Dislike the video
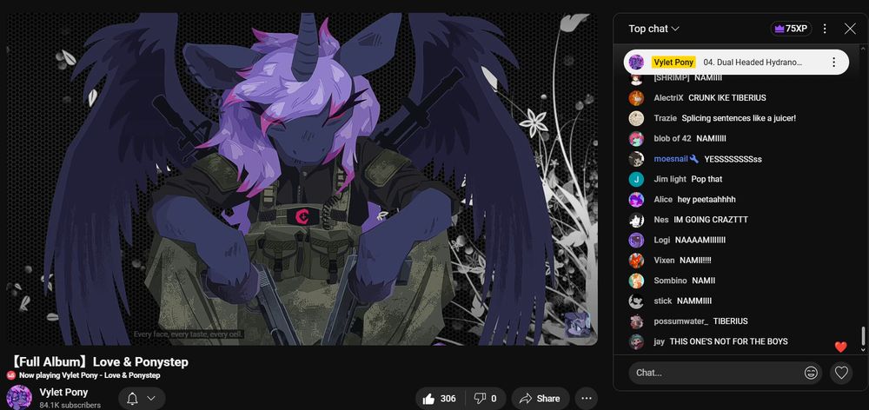This screenshot has height=410, width=869. coord(484,399)
